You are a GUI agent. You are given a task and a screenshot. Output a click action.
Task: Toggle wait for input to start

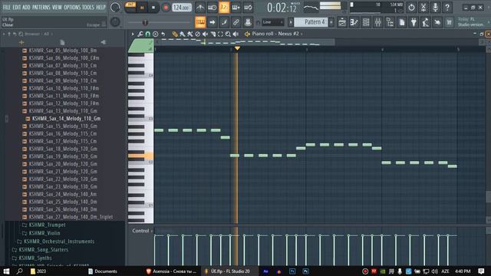(x=212, y=8)
